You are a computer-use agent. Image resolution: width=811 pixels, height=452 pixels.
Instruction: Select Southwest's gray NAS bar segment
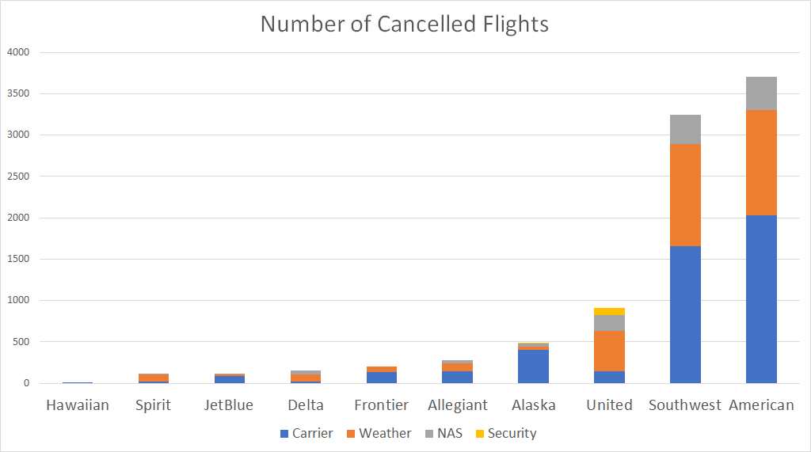[x=685, y=129]
